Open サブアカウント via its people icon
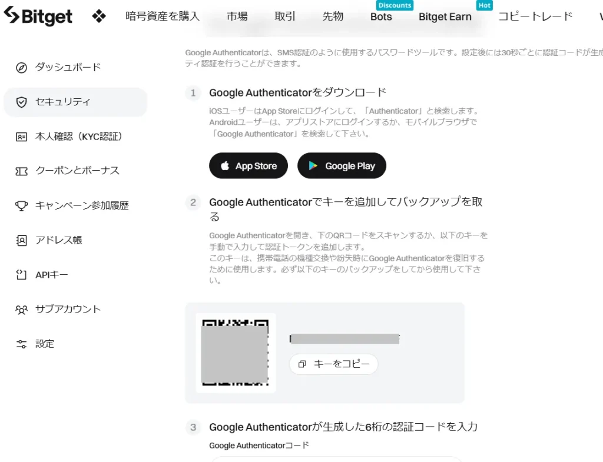 coord(22,309)
